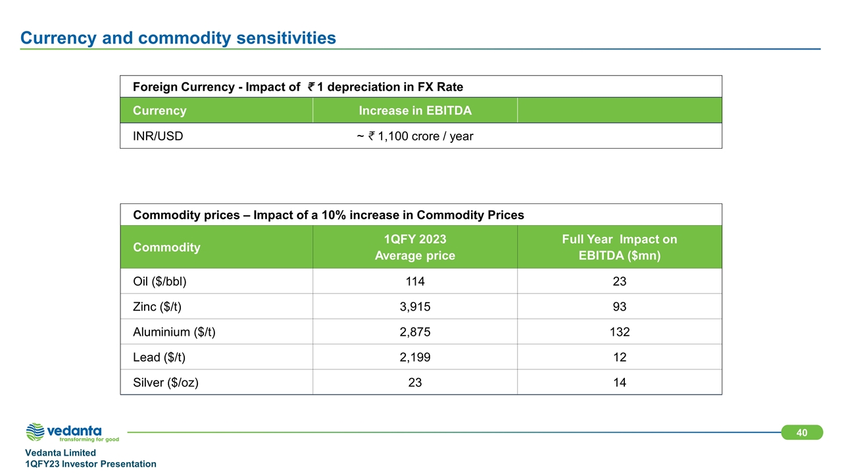Select the Oil ($/bbl) row label

pos(160,282)
